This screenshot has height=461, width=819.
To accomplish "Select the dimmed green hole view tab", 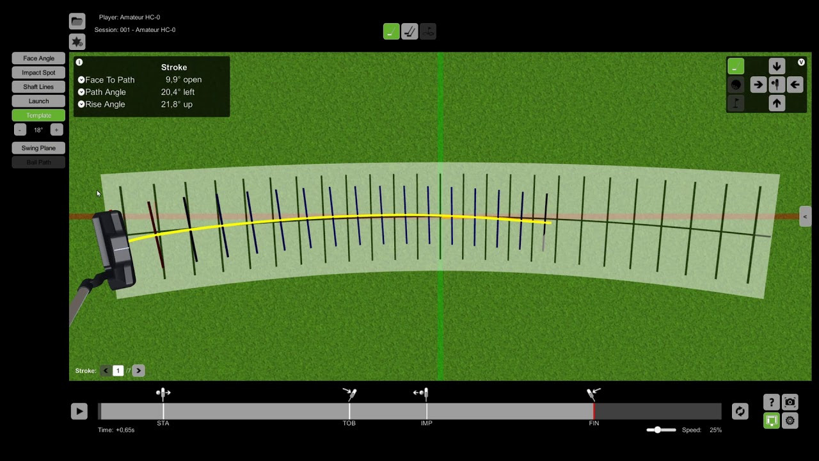I will tap(428, 31).
